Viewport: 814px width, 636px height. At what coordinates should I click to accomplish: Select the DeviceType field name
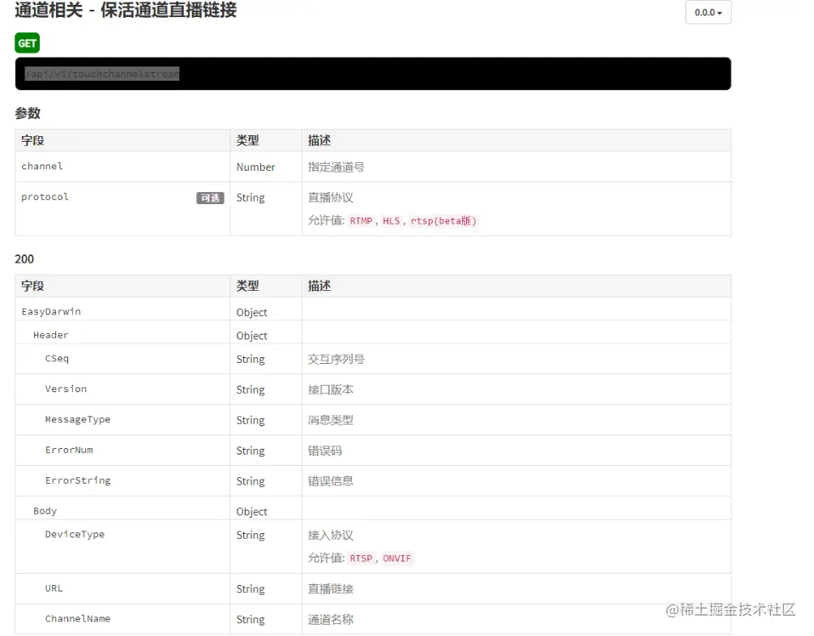click(75, 535)
